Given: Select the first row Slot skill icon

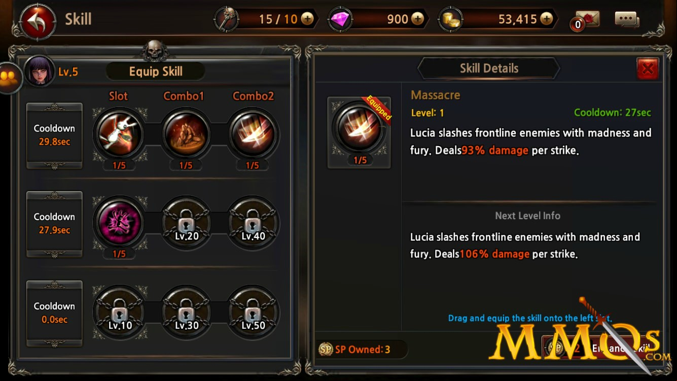Looking at the screenshot, I should [x=120, y=134].
